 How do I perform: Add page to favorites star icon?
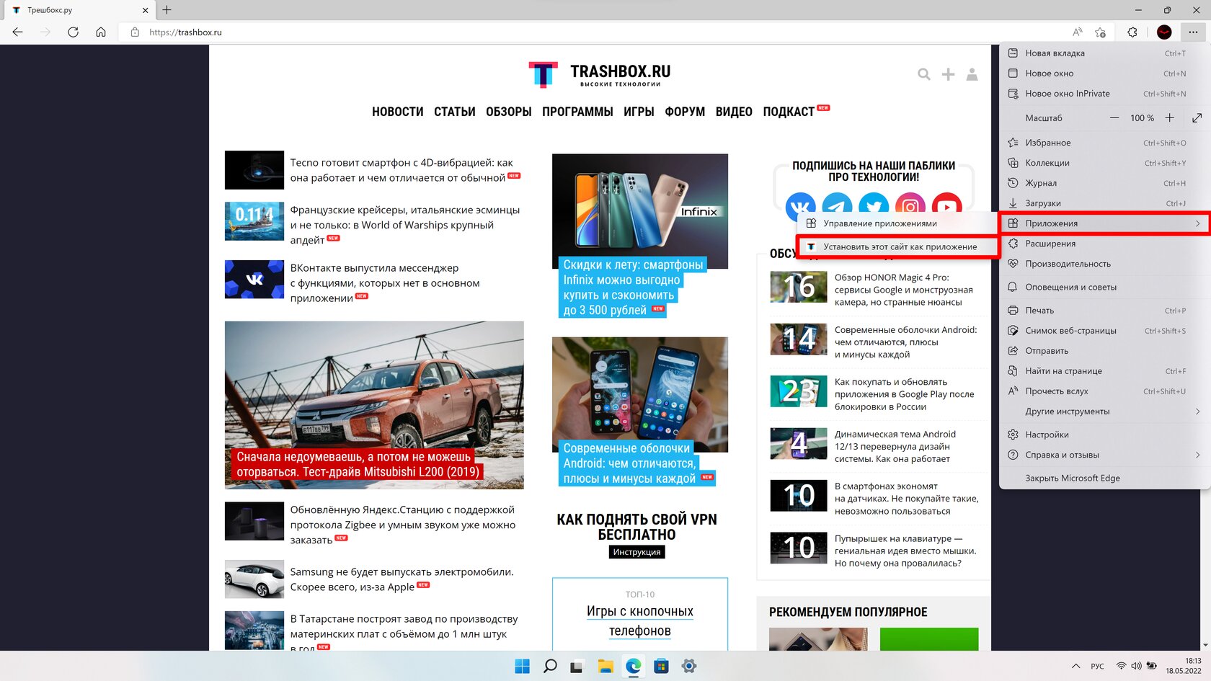[x=1100, y=32]
